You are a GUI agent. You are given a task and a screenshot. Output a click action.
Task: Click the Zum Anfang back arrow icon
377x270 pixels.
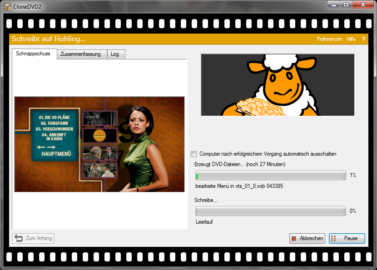pos(19,238)
